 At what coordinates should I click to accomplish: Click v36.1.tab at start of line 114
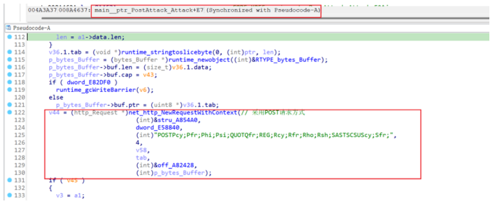pyautogui.click(x=65, y=52)
